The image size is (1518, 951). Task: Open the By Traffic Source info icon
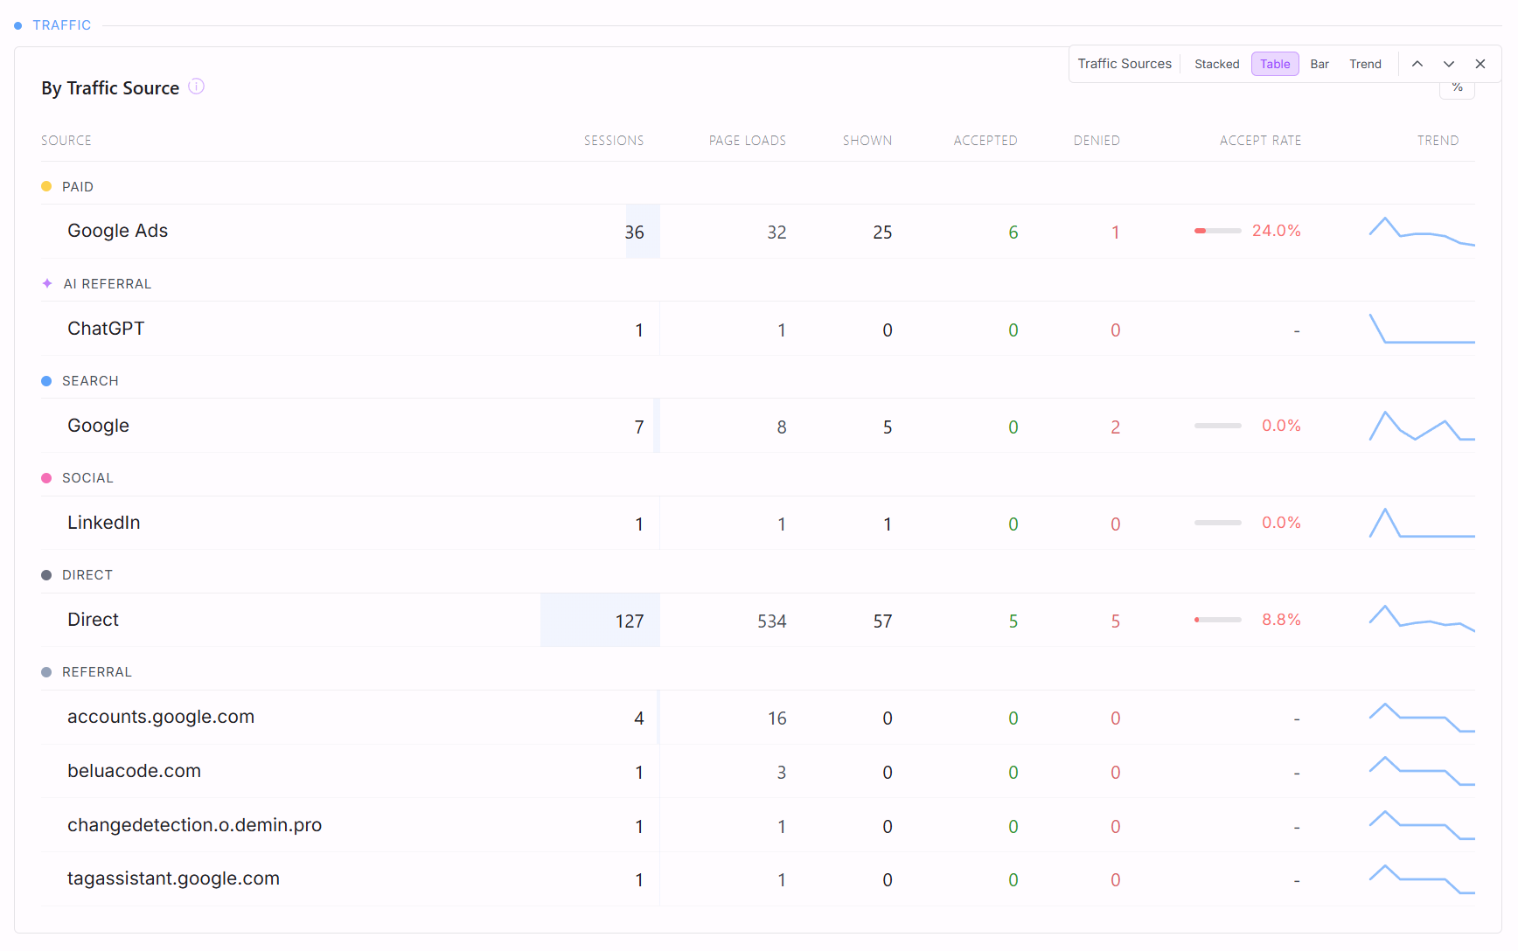197,87
